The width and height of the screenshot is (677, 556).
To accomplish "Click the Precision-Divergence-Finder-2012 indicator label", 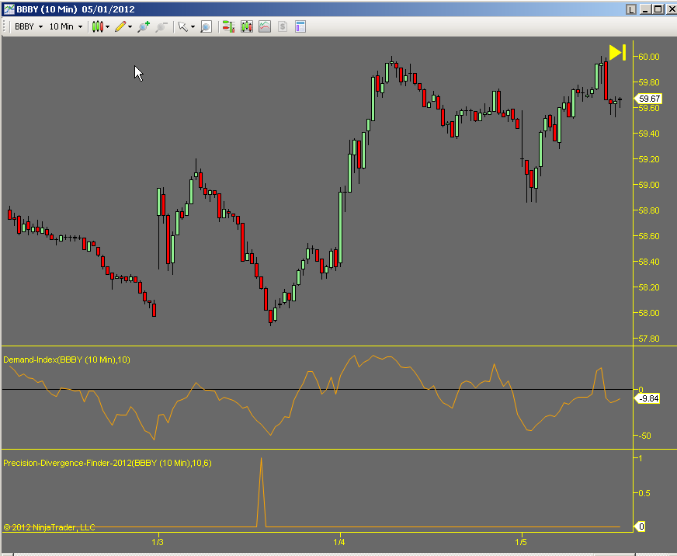I will pyautogui.click(x=108, y=463).
